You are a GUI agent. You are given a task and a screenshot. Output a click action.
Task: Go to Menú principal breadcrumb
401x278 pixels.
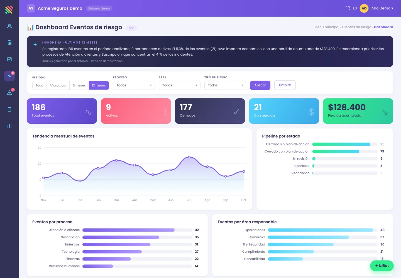327,27
